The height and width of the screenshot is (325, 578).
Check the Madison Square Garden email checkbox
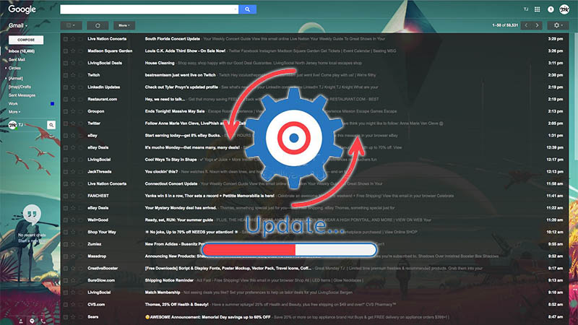[66, 51]
